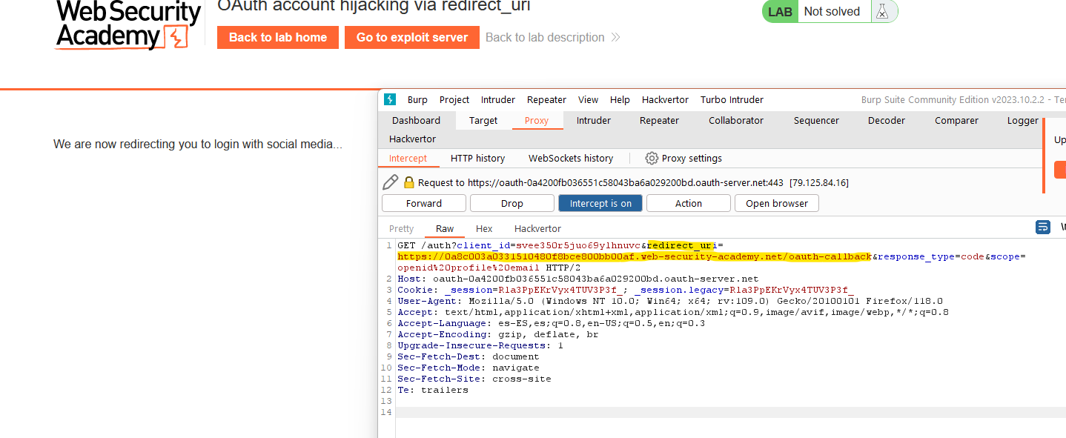The width and height of the screenshot is (1066, 438).
Task: Click the Upgrade-Insecure-Requests header line
Action: 480,345
